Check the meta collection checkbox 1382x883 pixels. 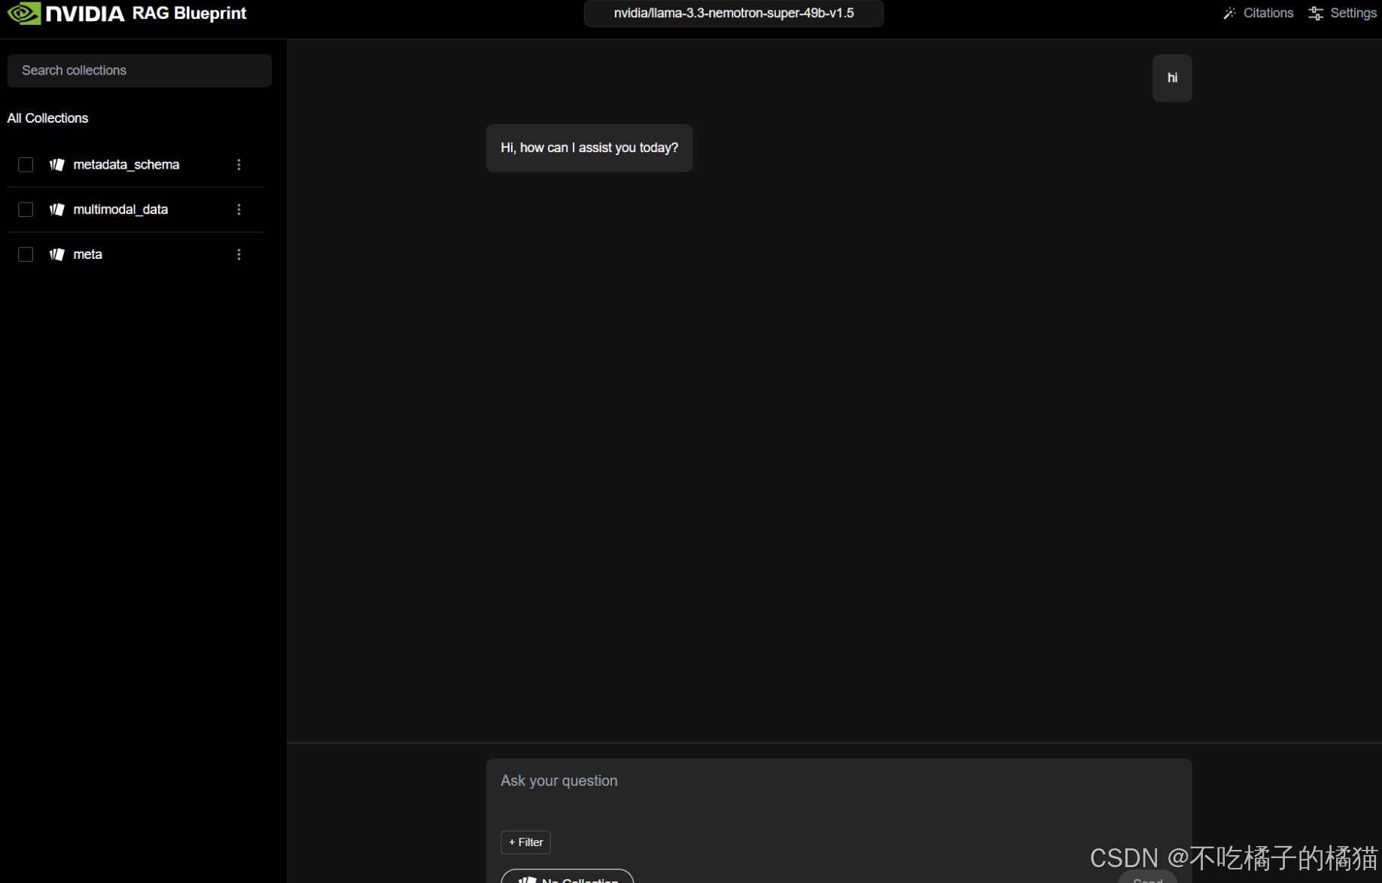(26, 254)
